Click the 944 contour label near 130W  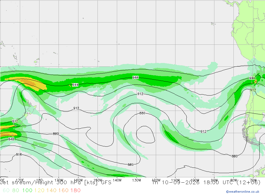pyautogui.click(x=135, y=78)
